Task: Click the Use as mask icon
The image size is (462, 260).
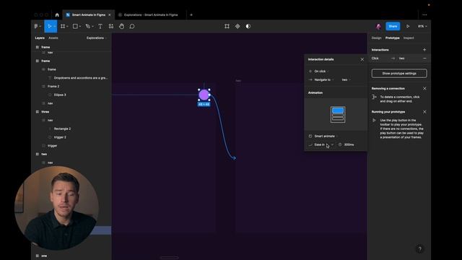Action: (248, 26)
